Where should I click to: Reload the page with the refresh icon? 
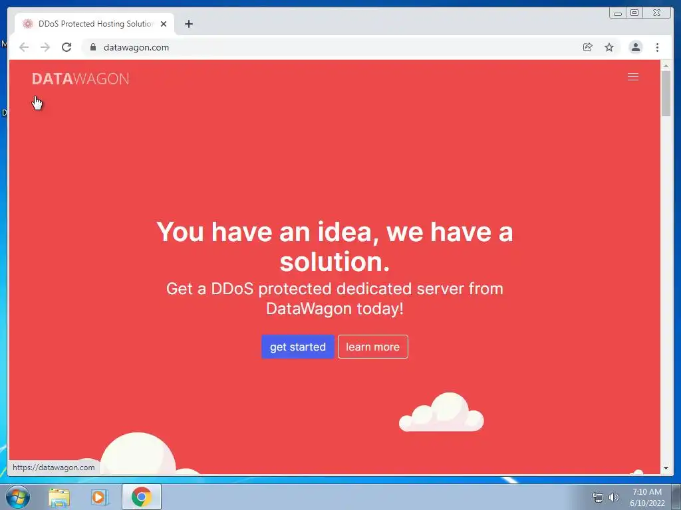pos(67,47)
